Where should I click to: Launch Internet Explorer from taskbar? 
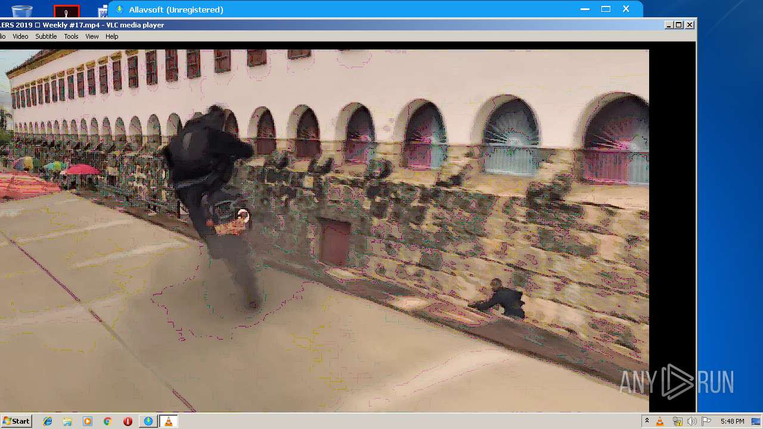pos(48,421)
